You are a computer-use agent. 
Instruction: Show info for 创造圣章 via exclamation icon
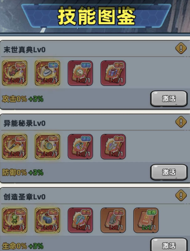(x=181, y=195)
